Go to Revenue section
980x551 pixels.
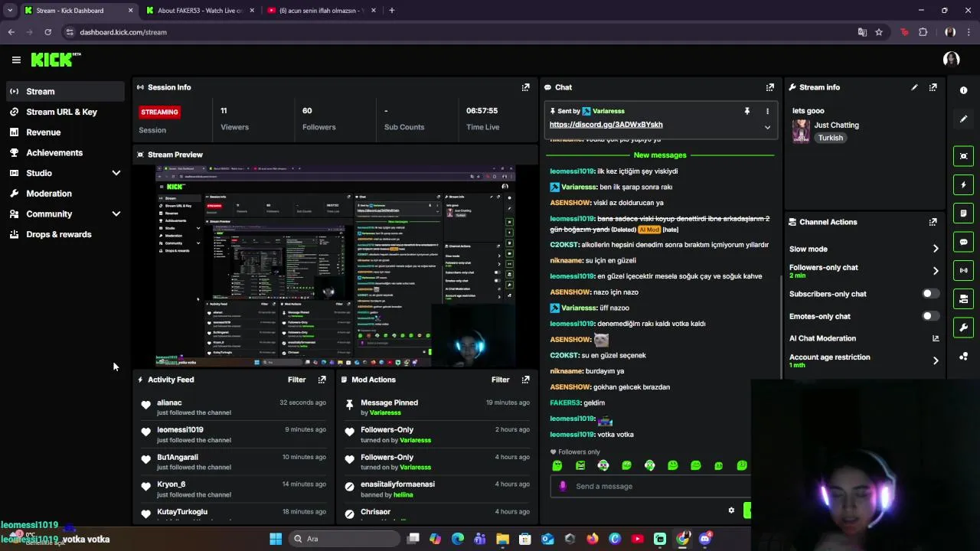pyautogui.click(x=65, y=132)
